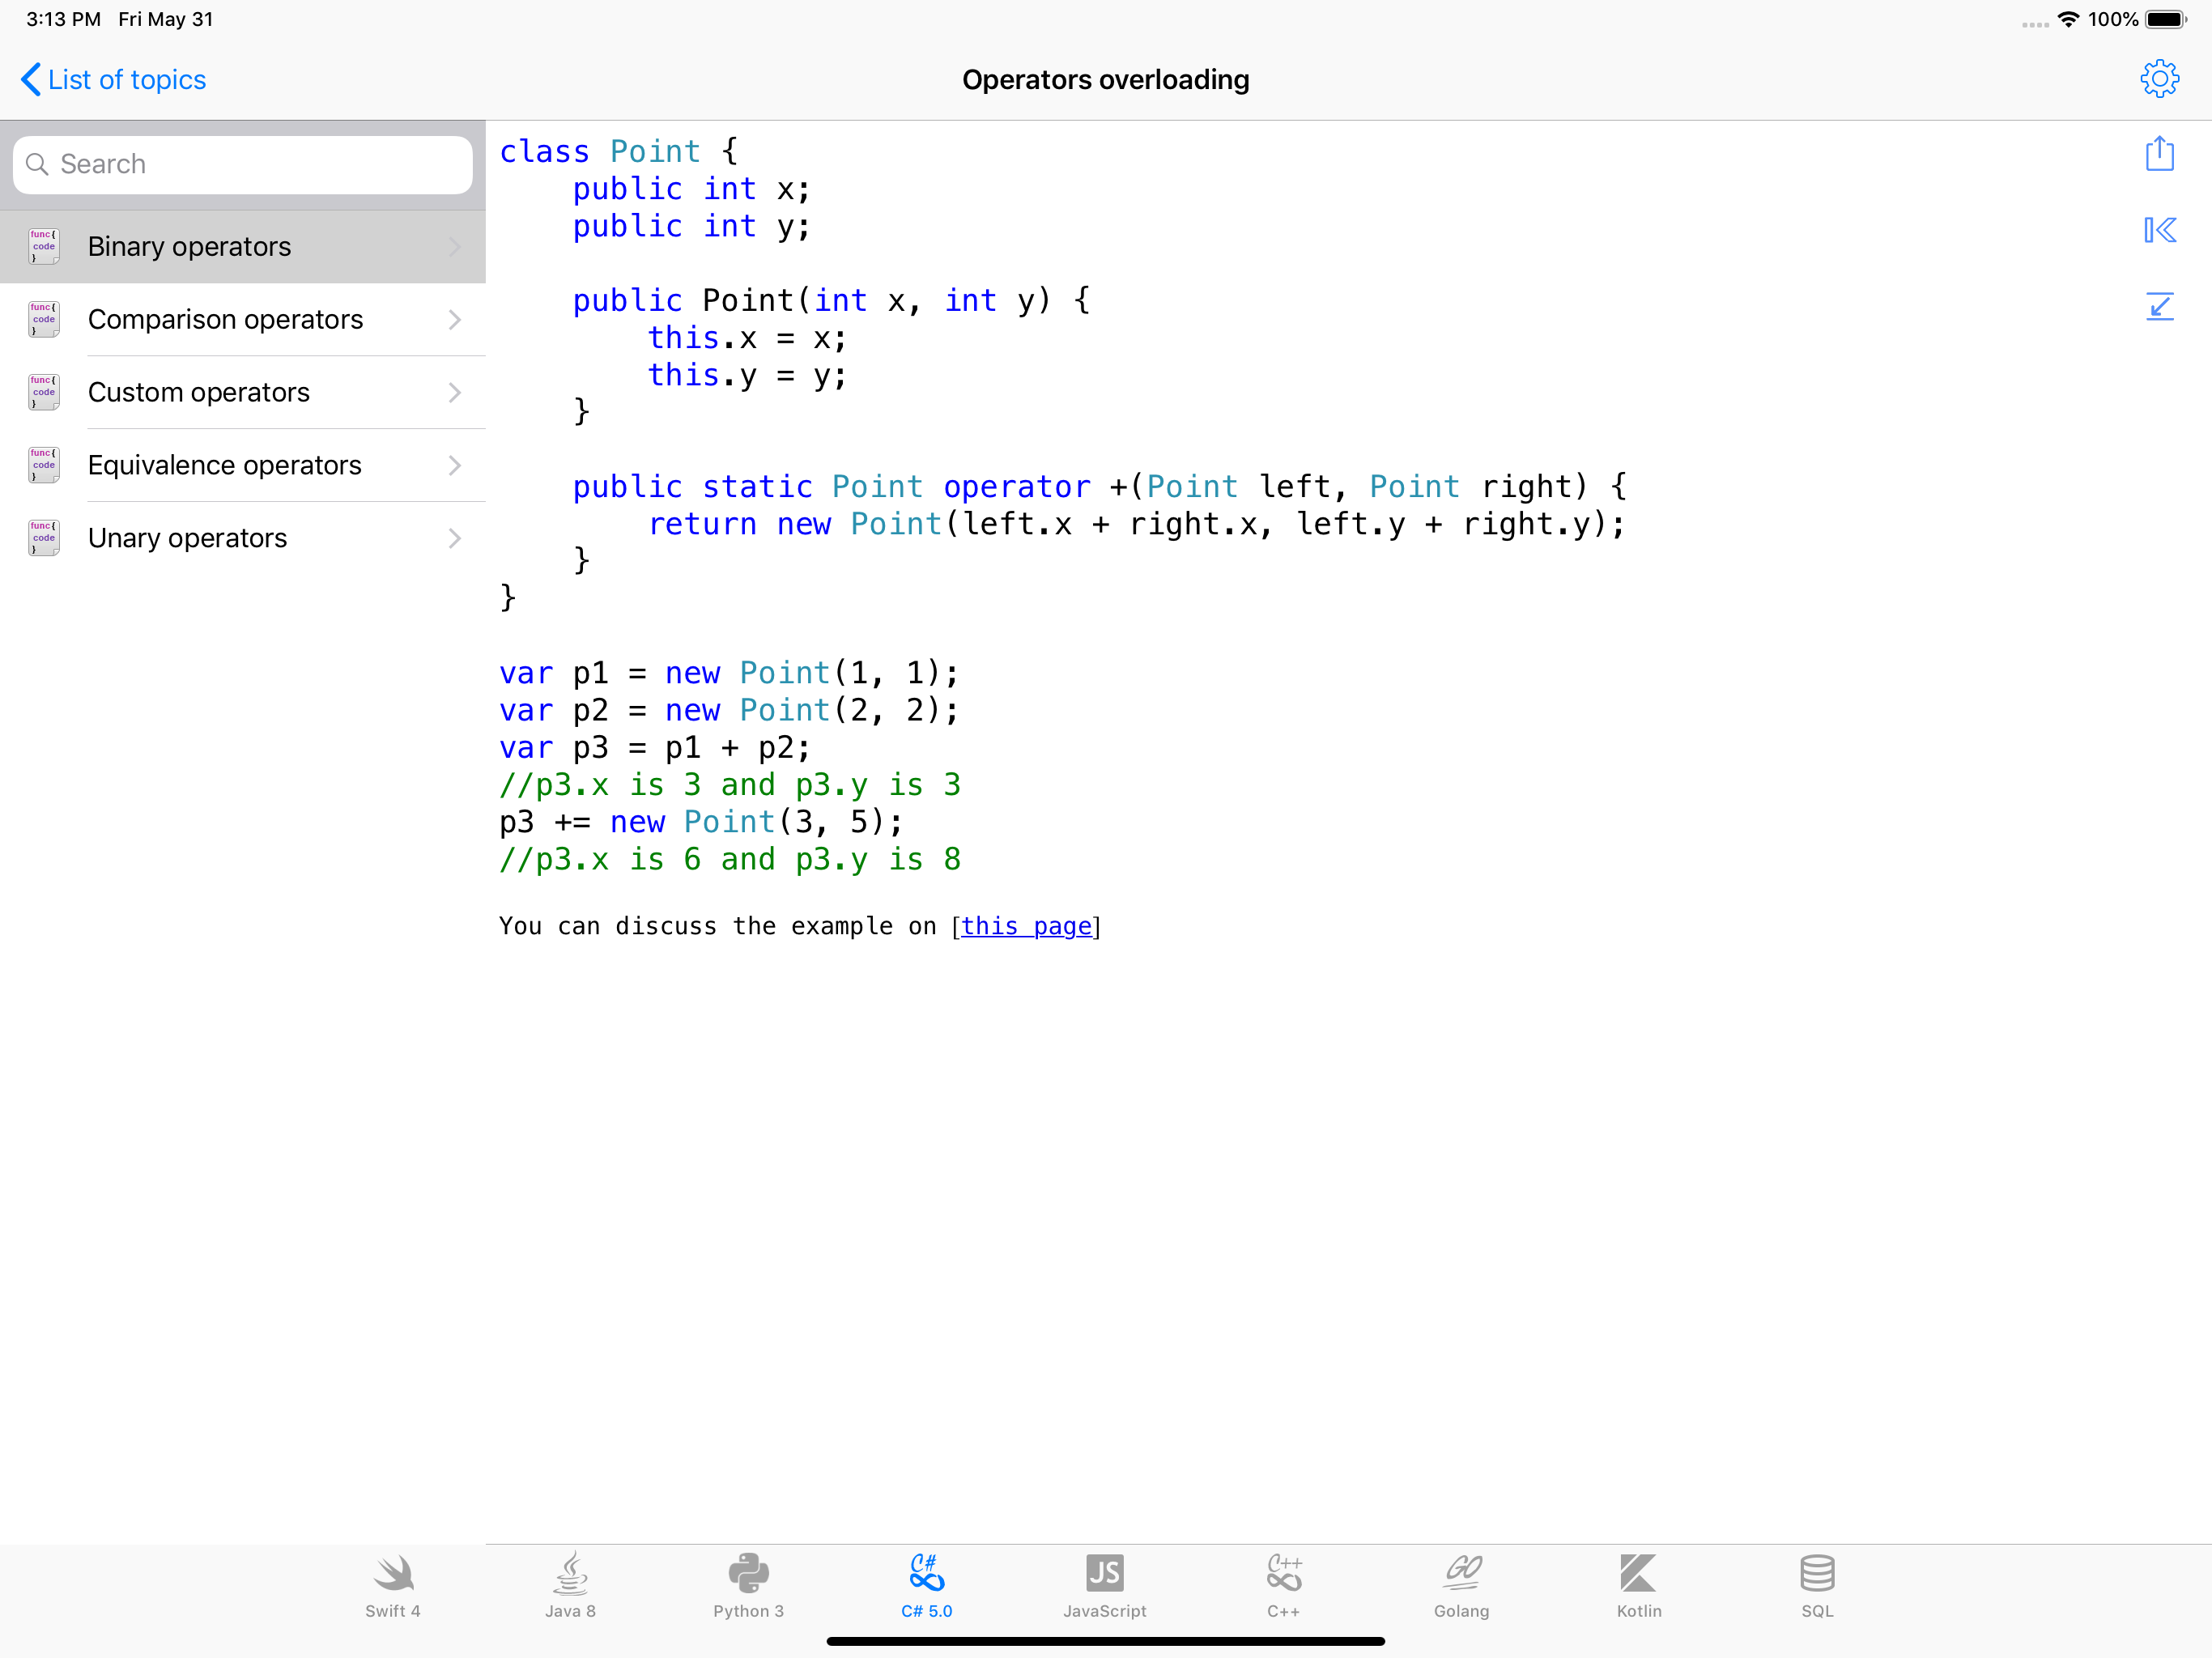This screenshot has height=1658, width=2212.
Task: Expand Unary operators chevron
Action: (455, 539)
